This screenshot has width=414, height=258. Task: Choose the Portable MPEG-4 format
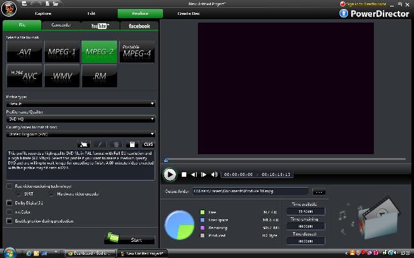click(137, 52)
